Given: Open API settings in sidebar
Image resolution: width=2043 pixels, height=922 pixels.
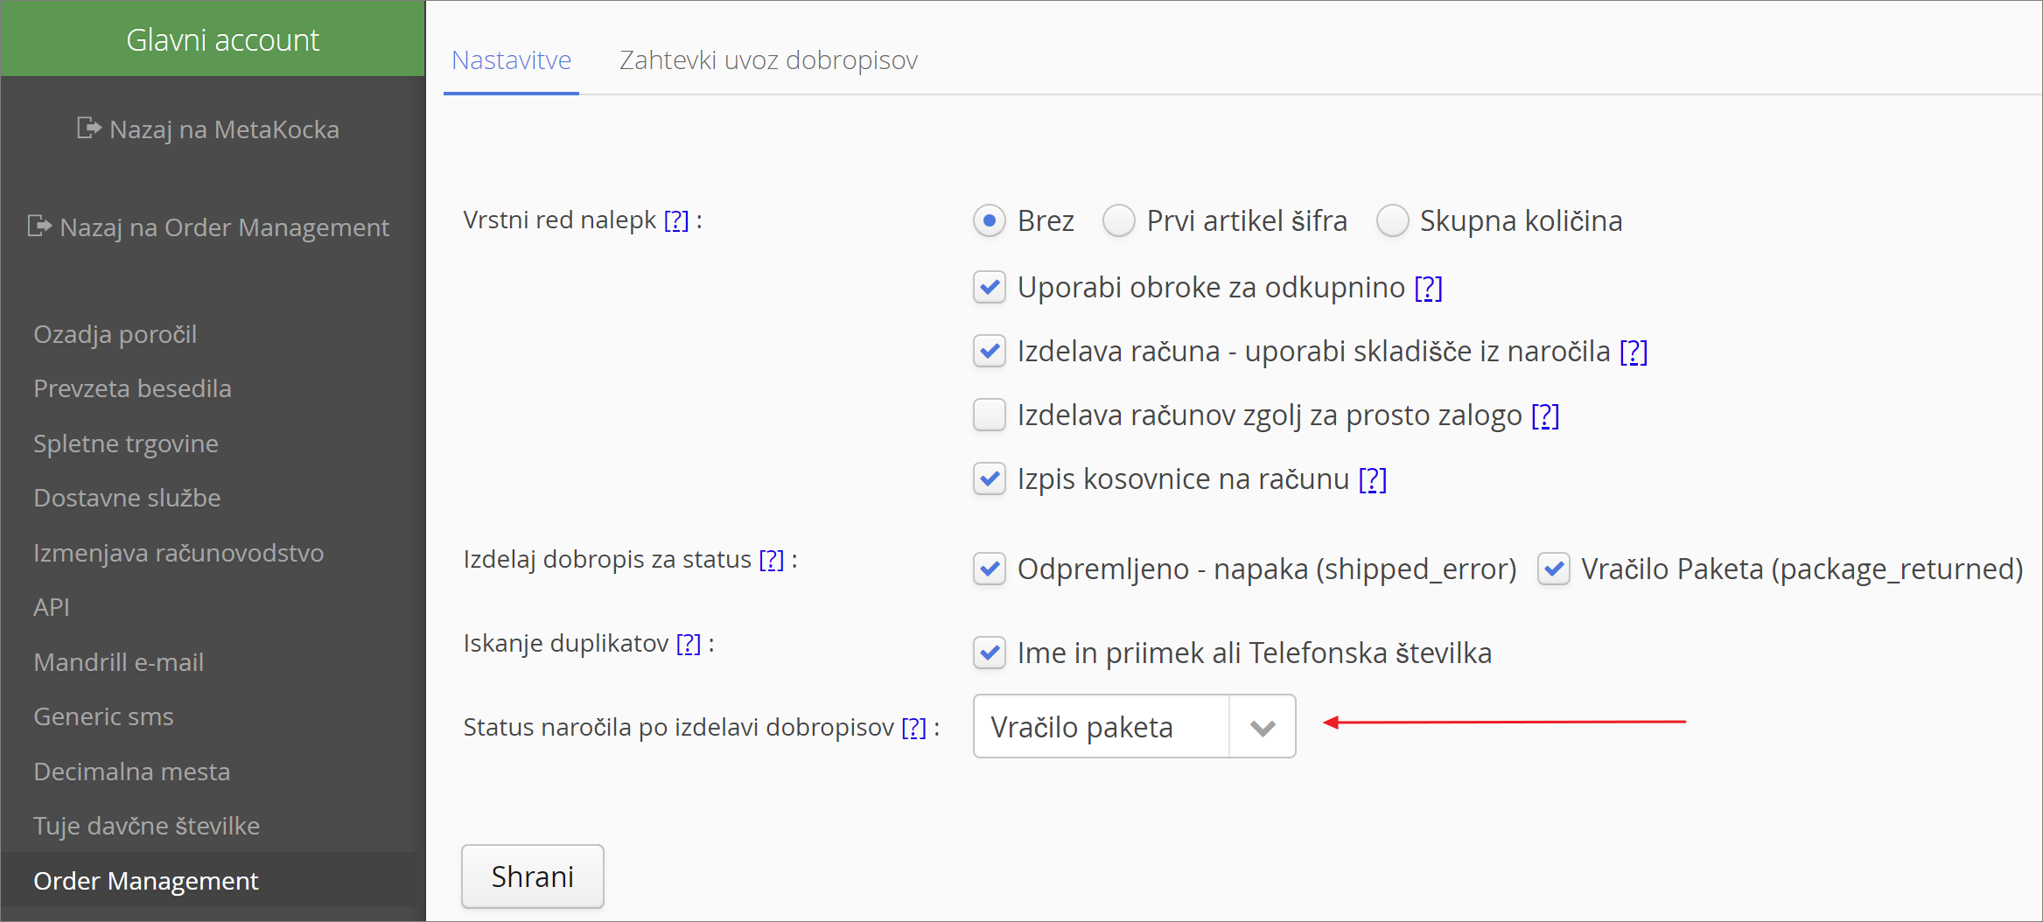Looking at the screenshot, I should click(x=51, y=607).
